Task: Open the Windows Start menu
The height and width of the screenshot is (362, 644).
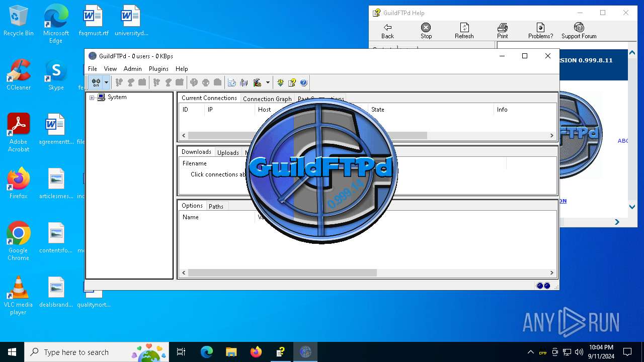Action: coord(12,352)
